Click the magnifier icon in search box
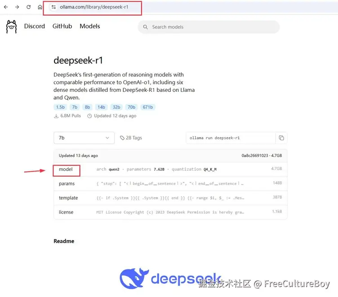Screen dimensions: 338x297 pyautogui.click(x=146, y=27)
